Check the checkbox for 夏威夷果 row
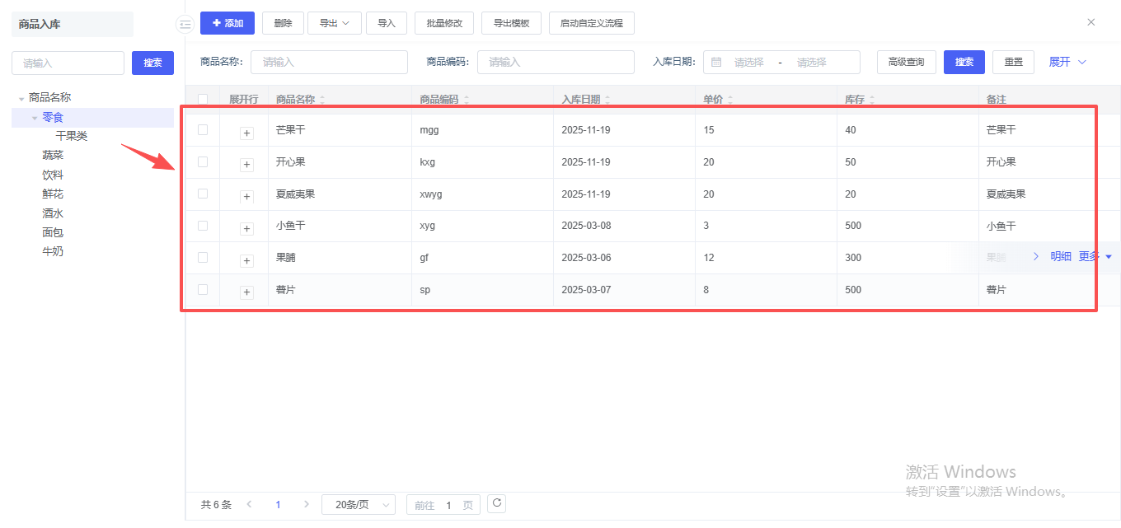 (x=203, y=194)
